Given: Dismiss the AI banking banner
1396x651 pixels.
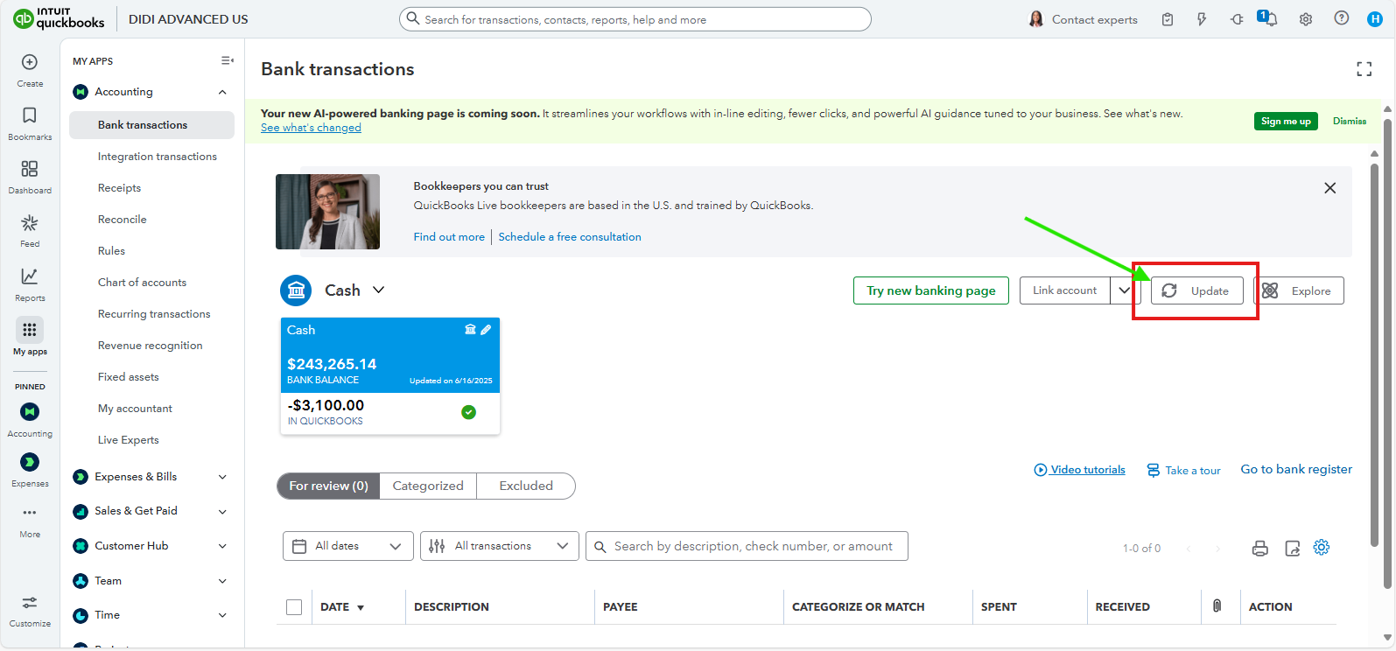Looking at the screenshot, I should (1350, 122).
